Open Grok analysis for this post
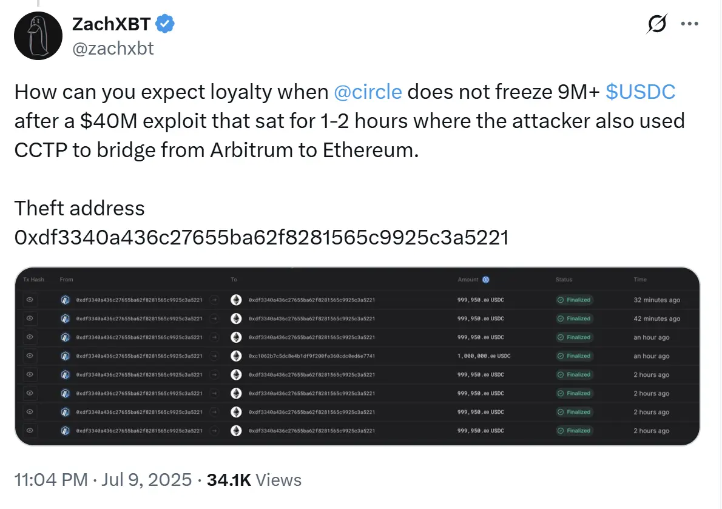722x509 pixels. coord(656,22)
